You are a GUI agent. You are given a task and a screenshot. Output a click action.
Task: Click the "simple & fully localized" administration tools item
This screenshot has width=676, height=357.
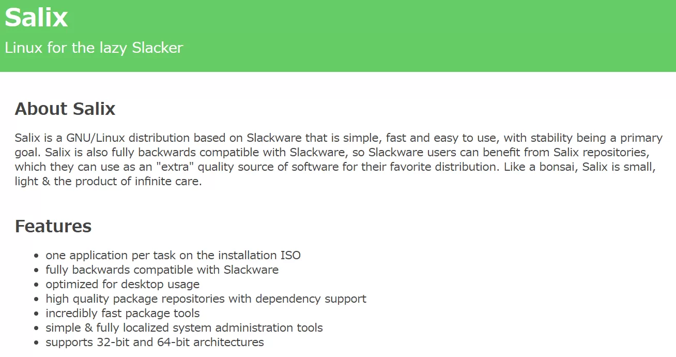(x=184, y=328)
